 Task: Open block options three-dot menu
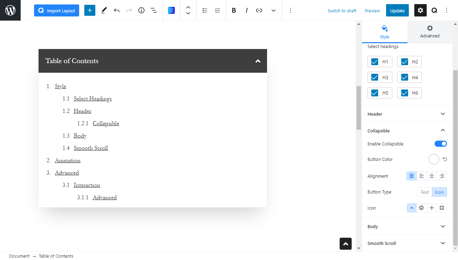tap(290, 10)
